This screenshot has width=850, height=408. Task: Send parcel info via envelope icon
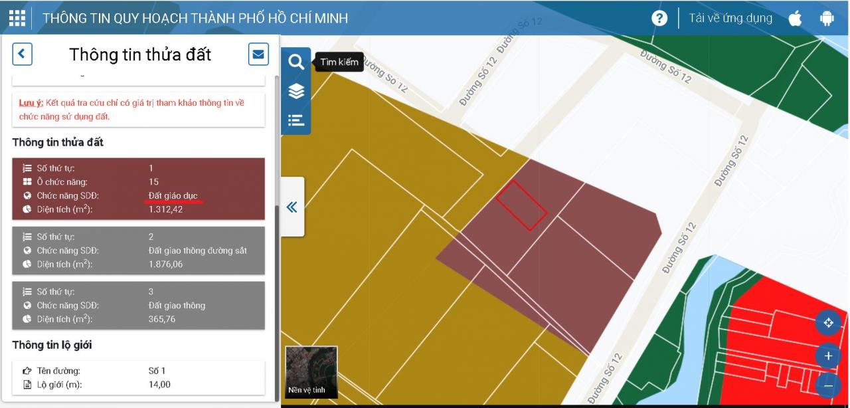pos(258,54)
